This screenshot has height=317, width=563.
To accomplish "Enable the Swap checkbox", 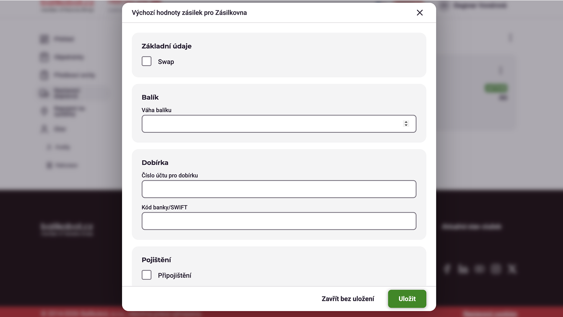I will (x=147, y=61).
